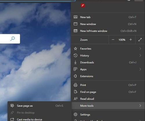Viewport: 145px width, 121px height.
Task: Increase zoom with the plus button
Action: [x=130, y=40]
